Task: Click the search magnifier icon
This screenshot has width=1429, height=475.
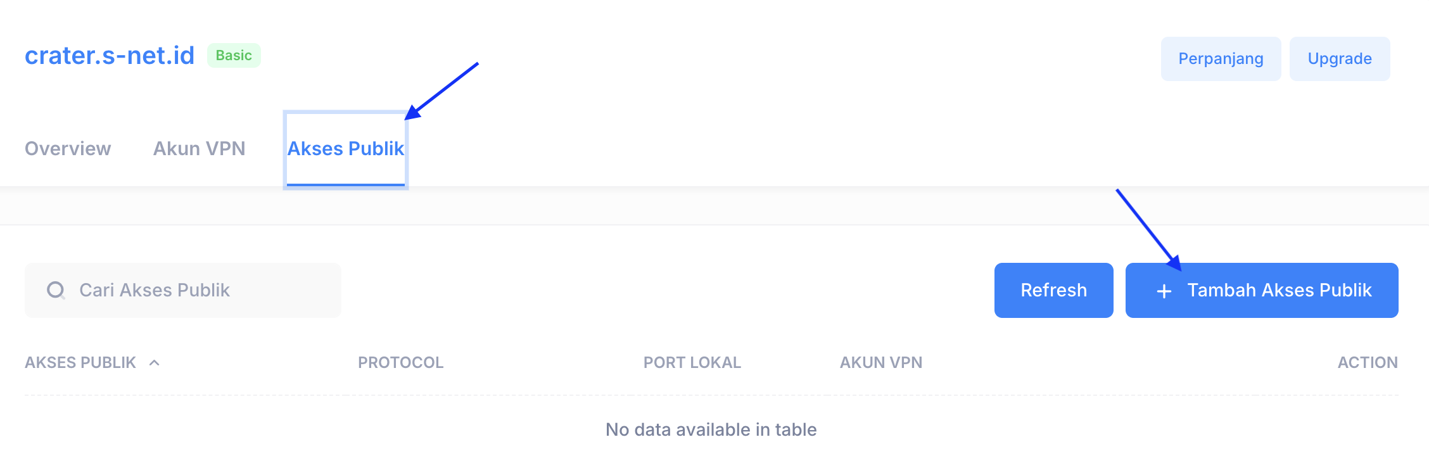Action: (56, 290)
